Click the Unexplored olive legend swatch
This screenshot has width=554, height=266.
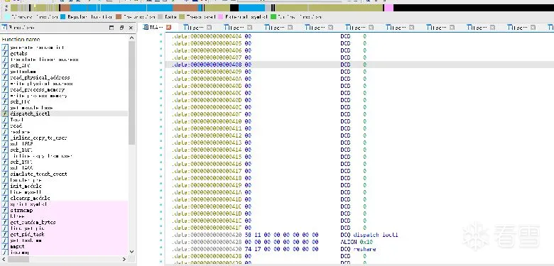point(182,16)
